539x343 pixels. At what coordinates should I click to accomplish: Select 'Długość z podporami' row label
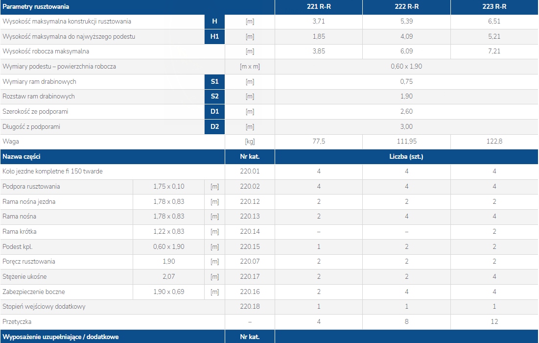pos(31,126)
